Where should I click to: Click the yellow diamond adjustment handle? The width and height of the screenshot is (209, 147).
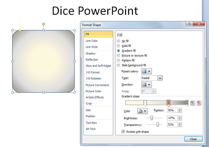click(20, 30)
